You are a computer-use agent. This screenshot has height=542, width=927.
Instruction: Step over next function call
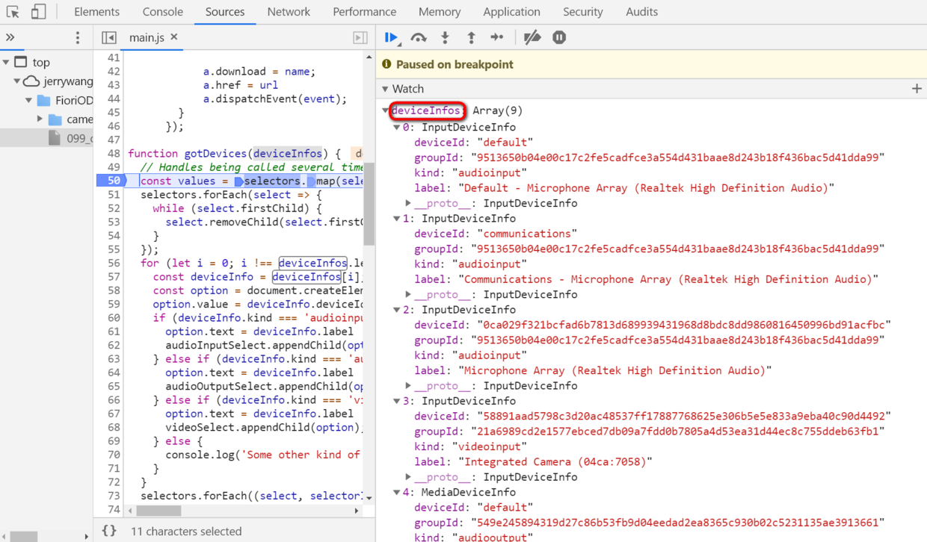(x=419, y=37)
